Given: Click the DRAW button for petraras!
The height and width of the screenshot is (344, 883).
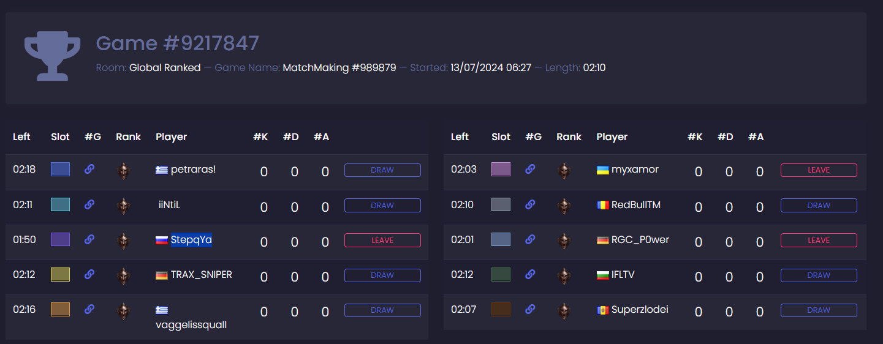Looking at the screenshot, I should point(382,170).
